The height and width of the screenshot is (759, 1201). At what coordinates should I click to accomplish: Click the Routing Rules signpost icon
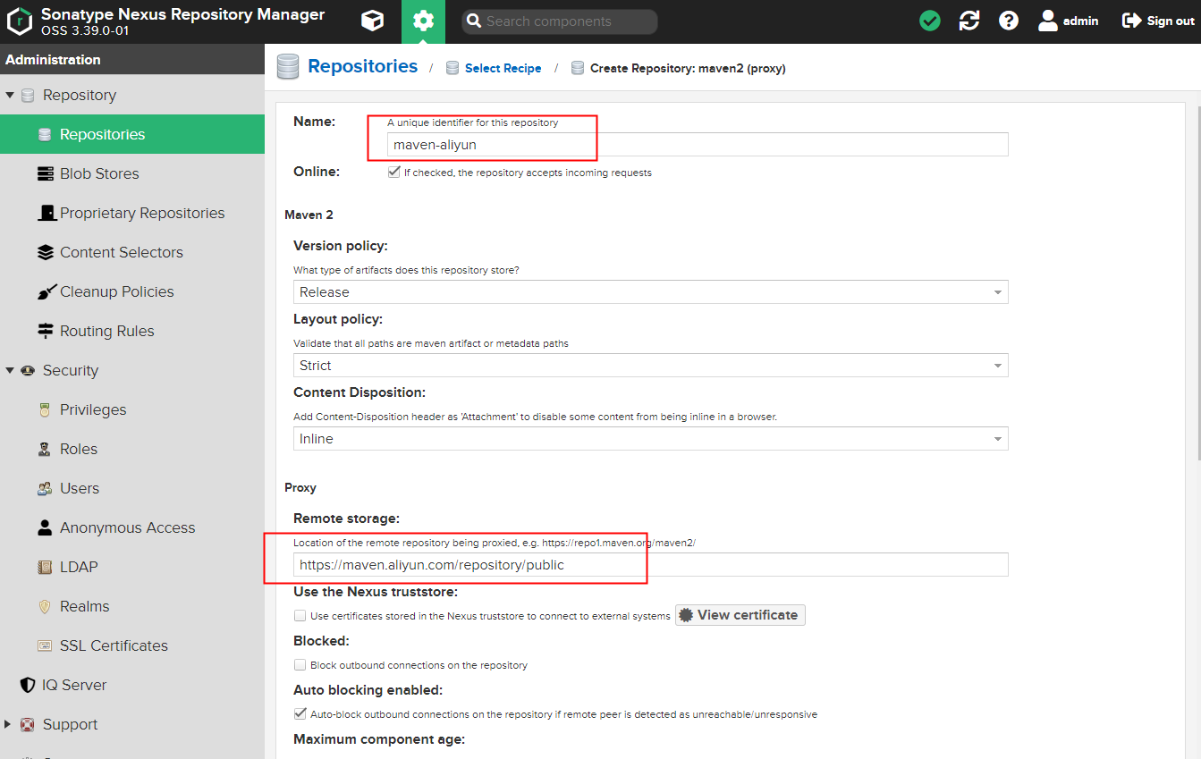(46, 331)
